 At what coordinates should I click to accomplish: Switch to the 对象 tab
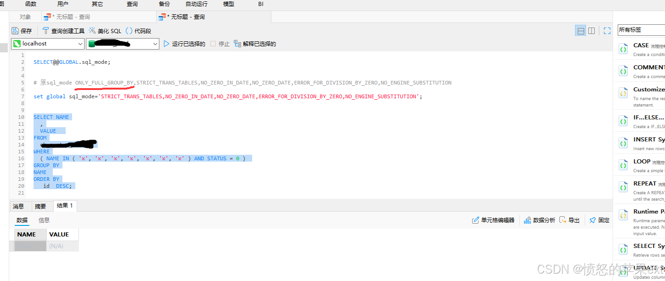pyautogui.click(x=25, y=17)
